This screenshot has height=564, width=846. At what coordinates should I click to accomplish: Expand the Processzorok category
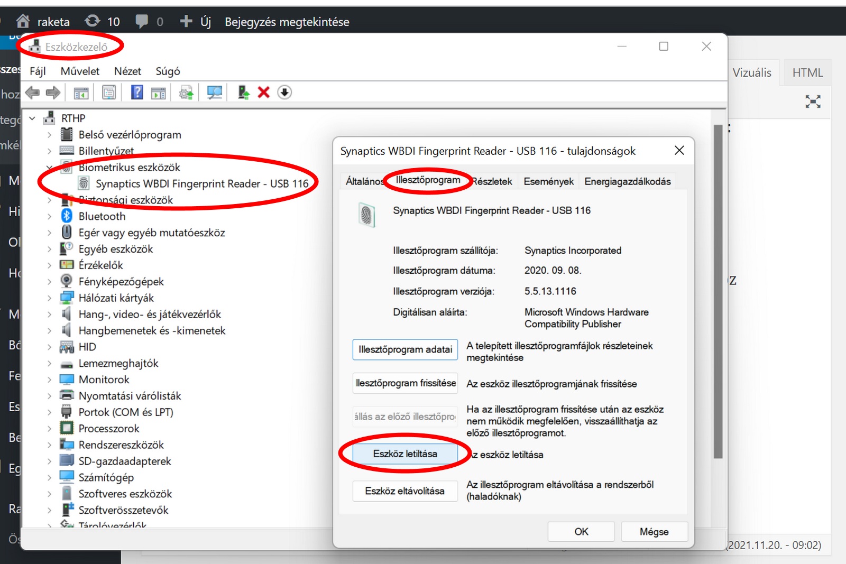(49, 429)
